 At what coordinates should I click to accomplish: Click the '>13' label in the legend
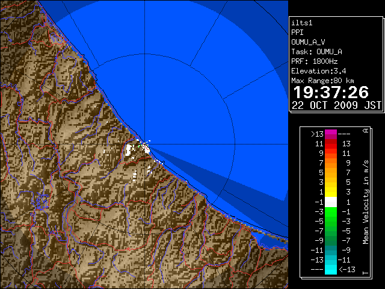tap(317, 134)
